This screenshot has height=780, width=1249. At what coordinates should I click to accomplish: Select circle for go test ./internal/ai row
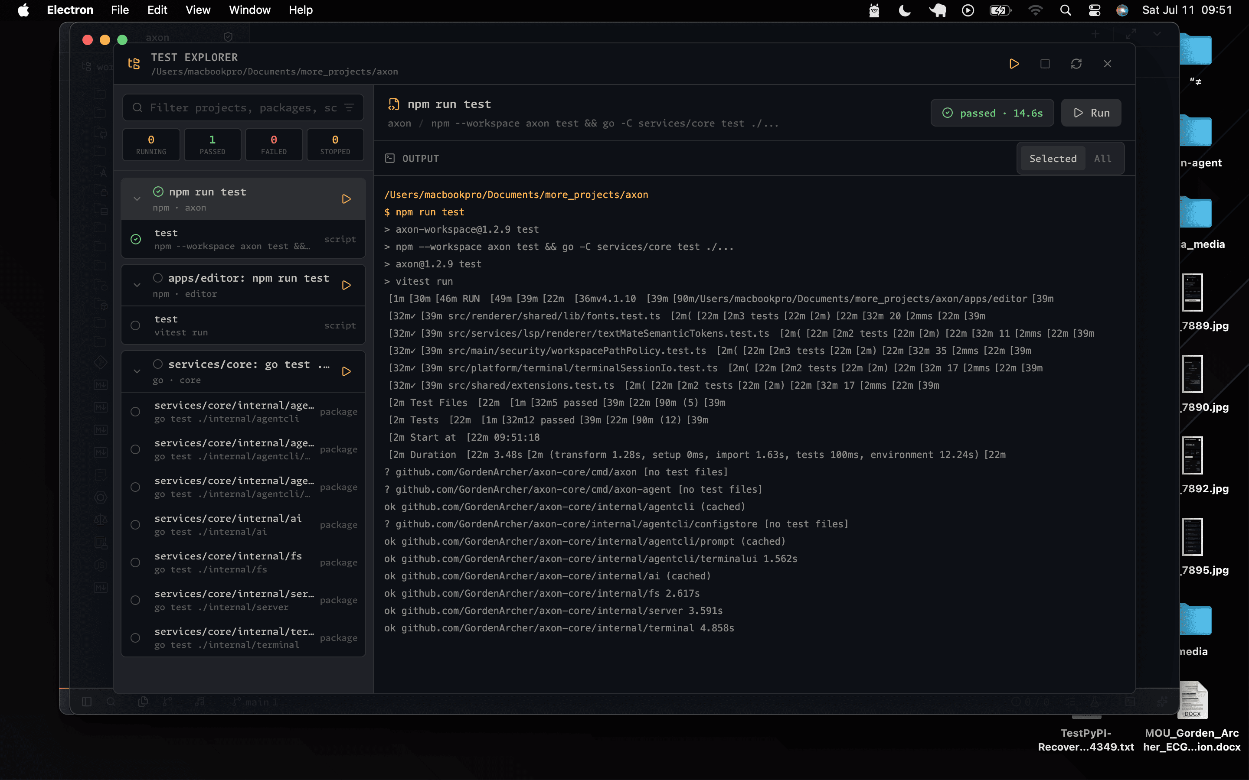(x=136, y=525)
